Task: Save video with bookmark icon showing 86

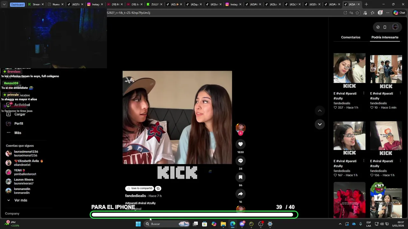Action: [240, 177]
